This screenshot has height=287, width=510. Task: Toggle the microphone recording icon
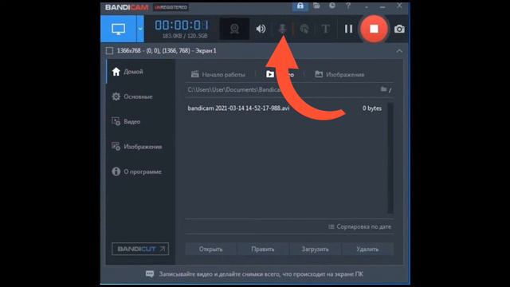tap(282, 29)
